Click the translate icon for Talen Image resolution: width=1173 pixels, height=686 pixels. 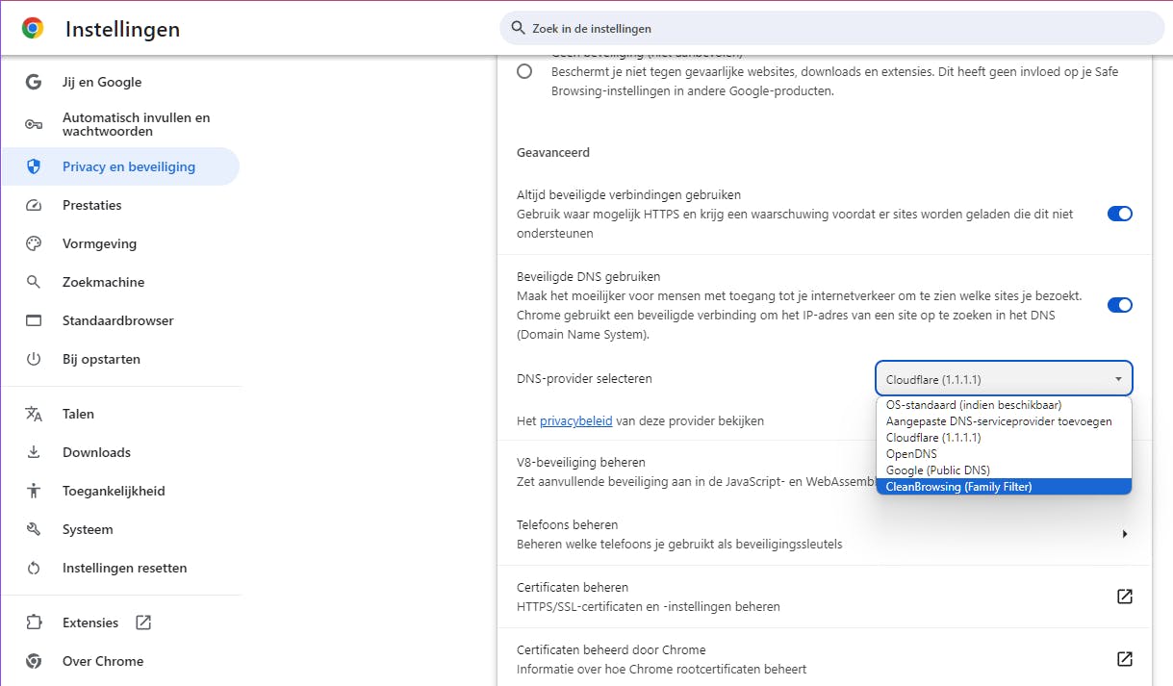click(34, 414)
